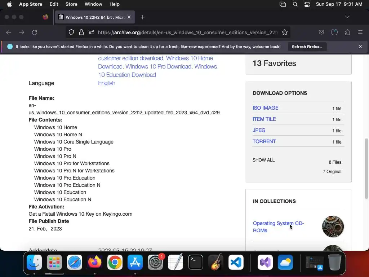Bookmark this page with the star
Viewport: 369px width, 277px height.
(285, 32)
